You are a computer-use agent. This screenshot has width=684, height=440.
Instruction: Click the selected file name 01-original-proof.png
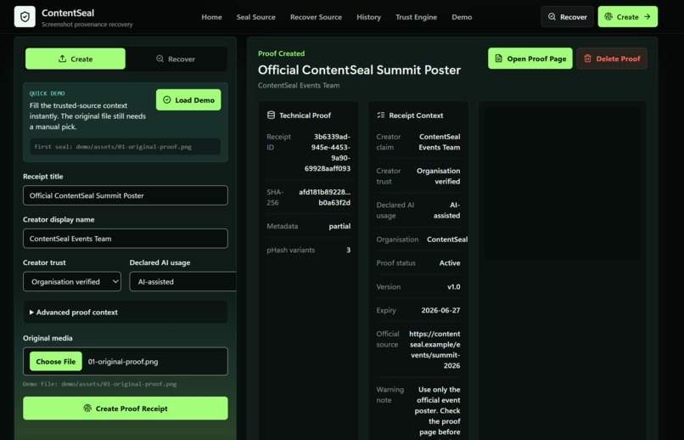123,362
